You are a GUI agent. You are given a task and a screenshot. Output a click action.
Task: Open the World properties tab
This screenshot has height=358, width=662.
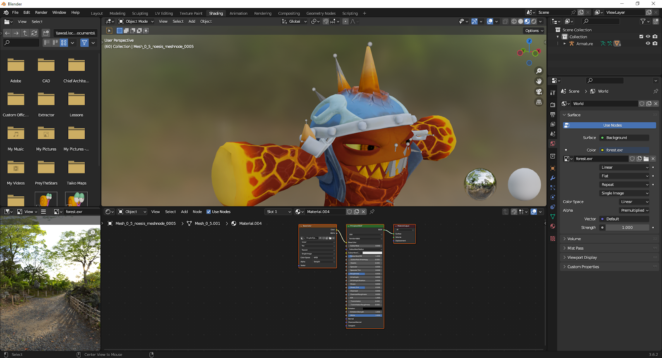(x=553, y=144)
